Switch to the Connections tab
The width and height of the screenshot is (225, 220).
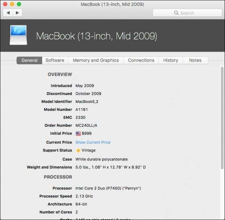[141, 60]
